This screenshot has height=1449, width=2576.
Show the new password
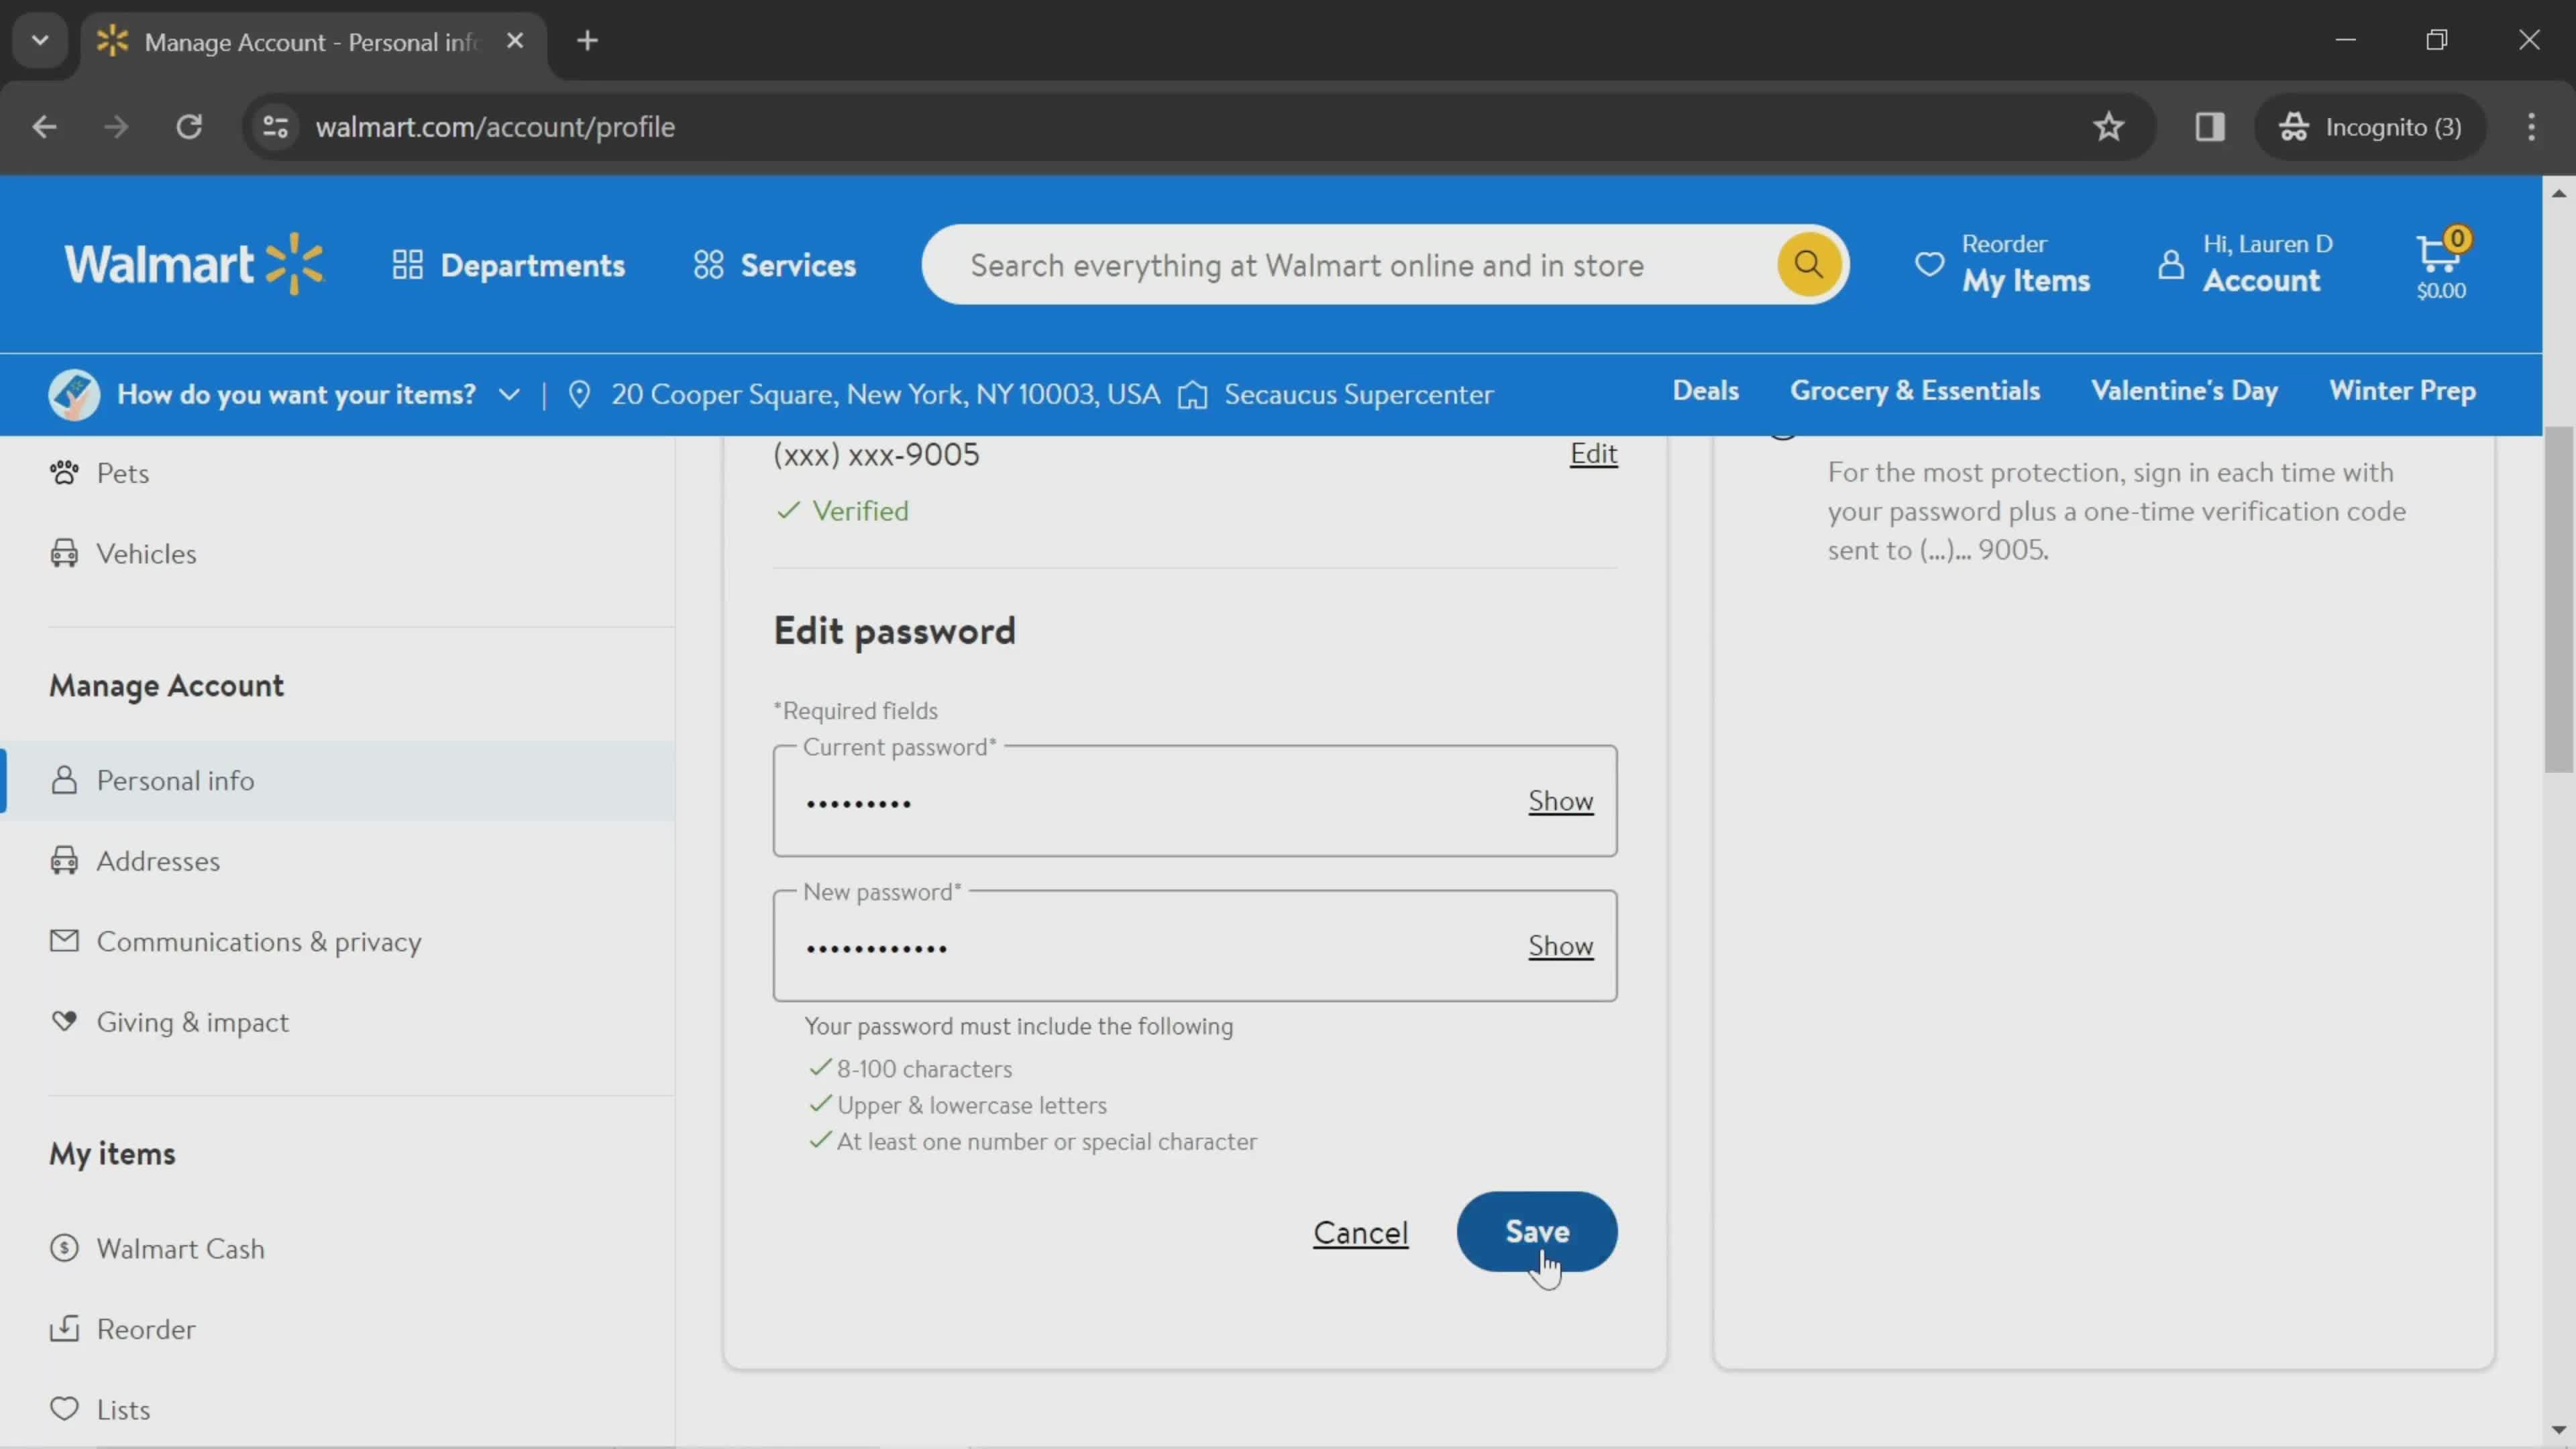(x=1560, y=946)
